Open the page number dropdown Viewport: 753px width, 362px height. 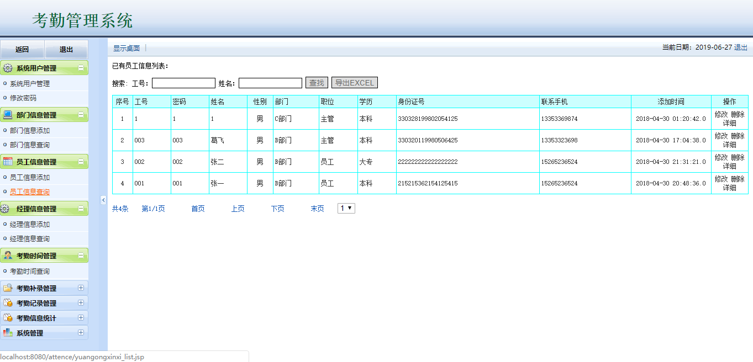[346, 209]
